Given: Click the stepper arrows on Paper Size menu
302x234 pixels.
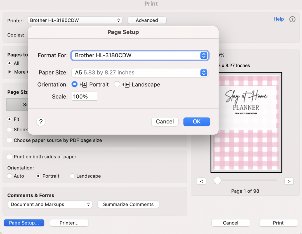Looking at the screenshot, I should pos(204,72).
